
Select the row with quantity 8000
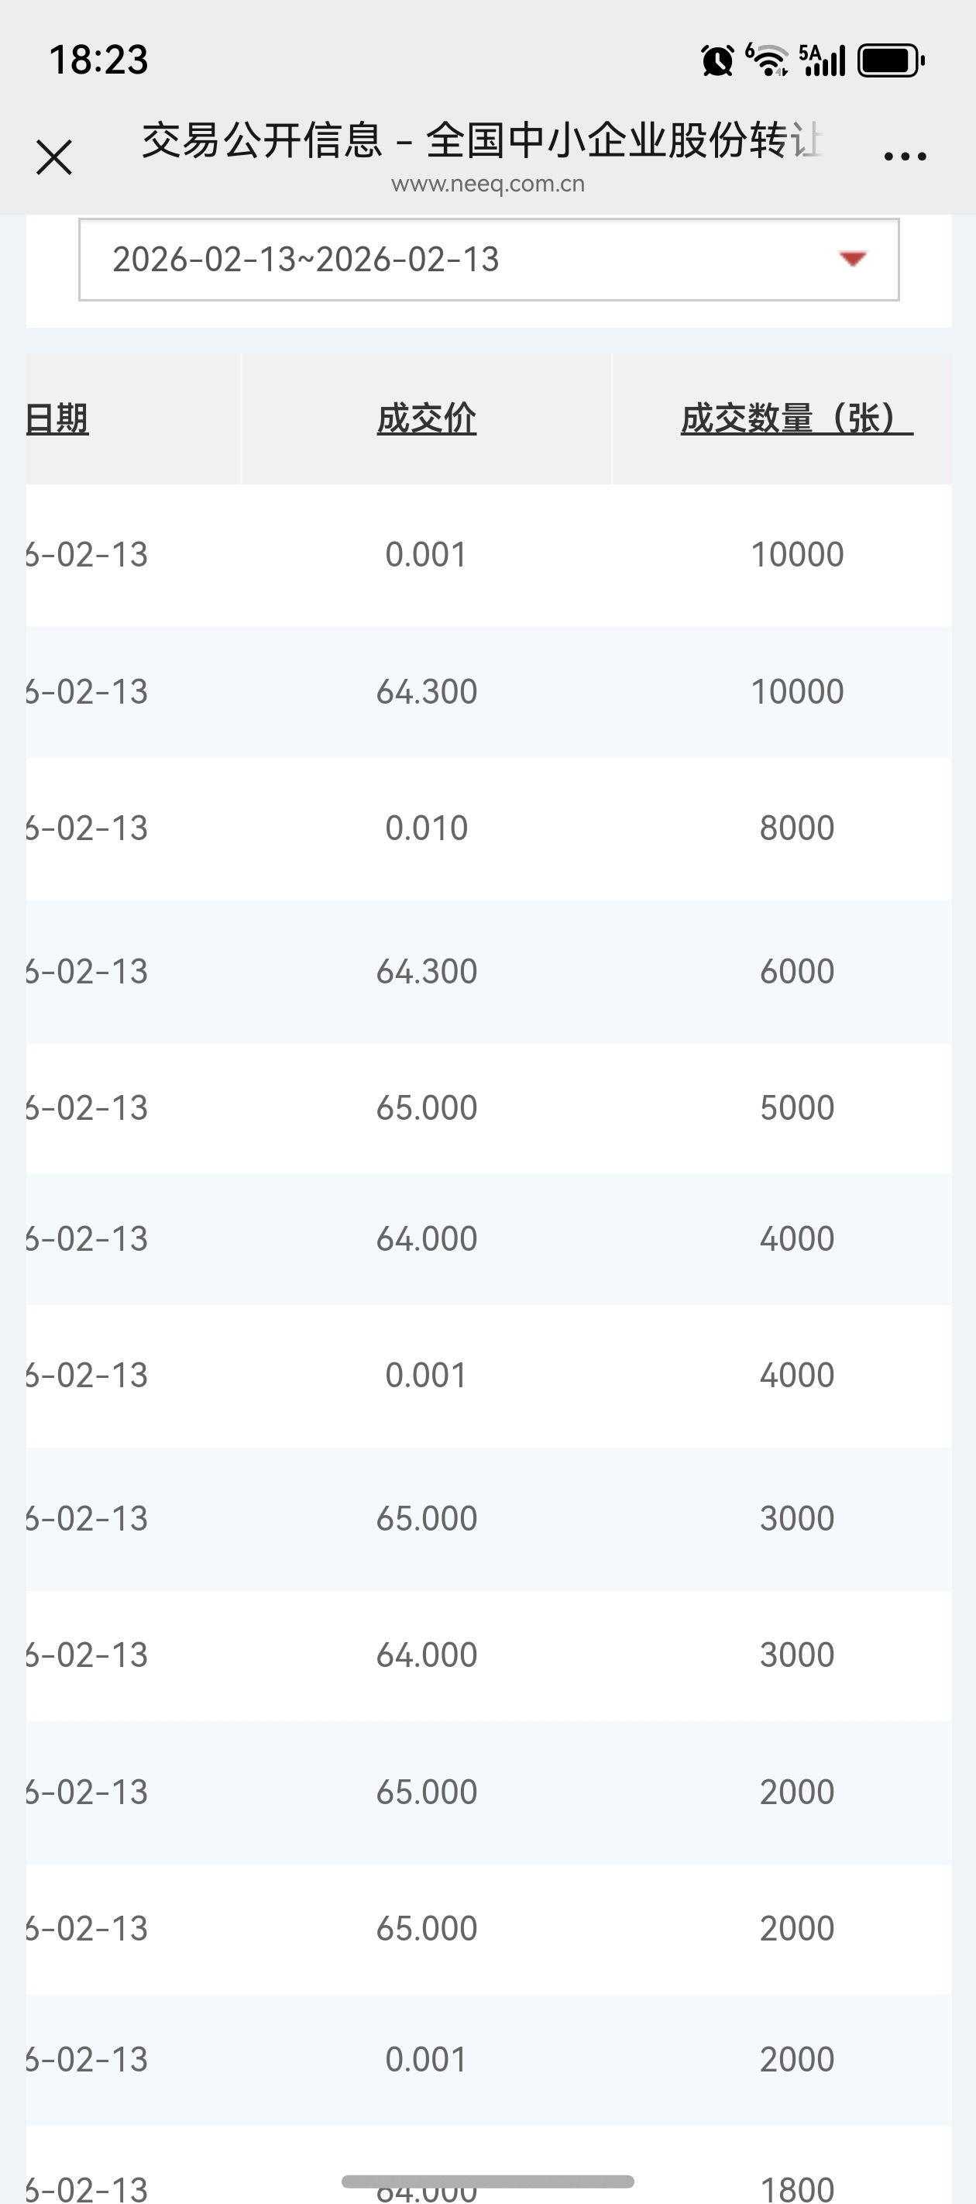(489, 828)
